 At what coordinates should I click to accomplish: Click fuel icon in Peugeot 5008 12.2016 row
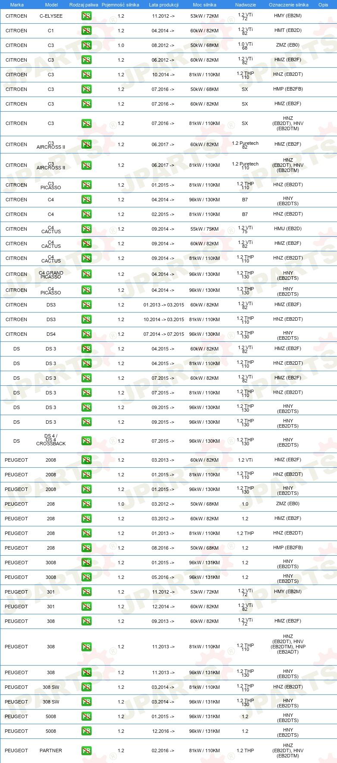point(86,731)
